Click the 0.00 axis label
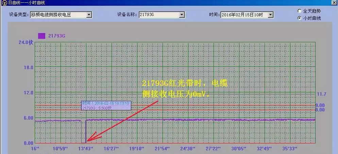338x154 pixels. pos(29,143)
